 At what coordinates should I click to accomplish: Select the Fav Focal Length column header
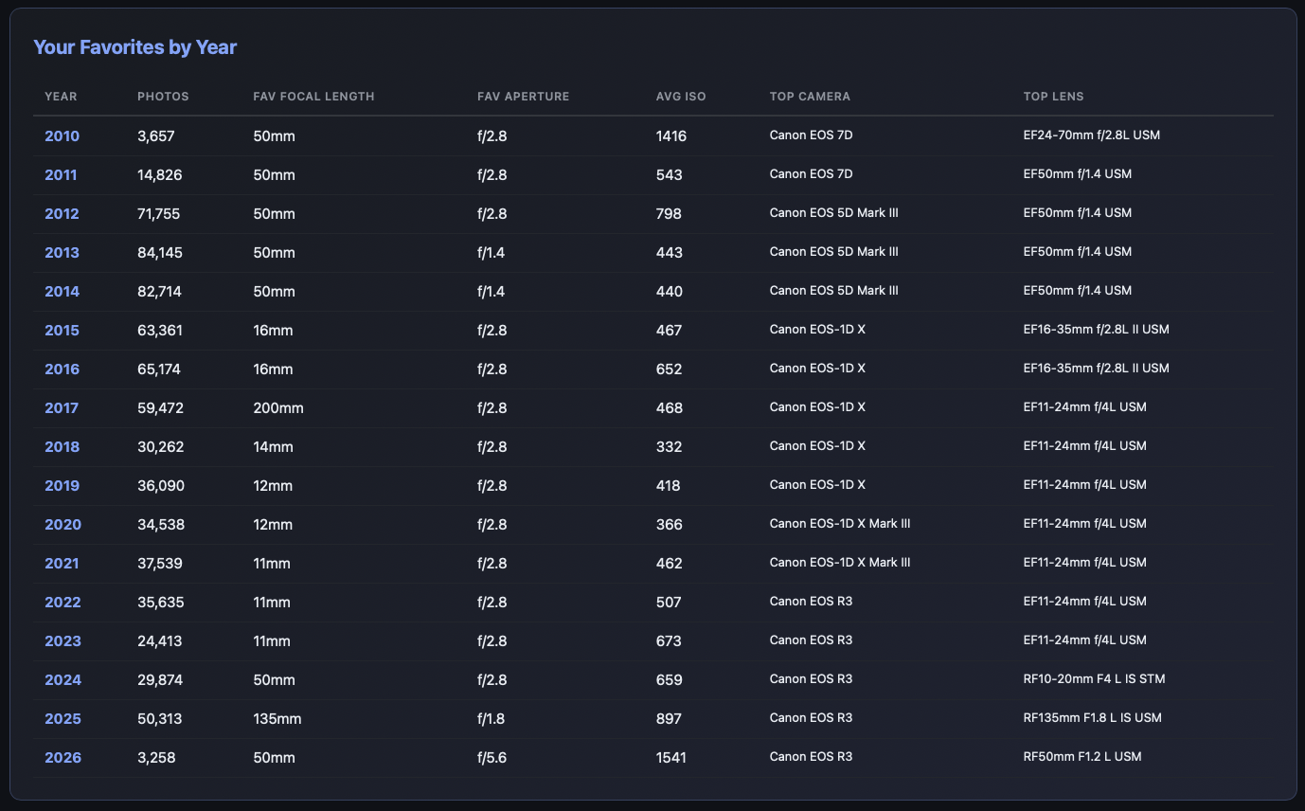pyautogui.click(x=313, y=97)
